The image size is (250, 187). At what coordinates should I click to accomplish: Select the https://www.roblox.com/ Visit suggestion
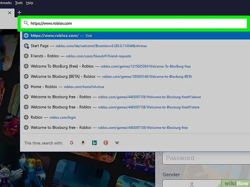pyautogui.click(x=136, y=36)
